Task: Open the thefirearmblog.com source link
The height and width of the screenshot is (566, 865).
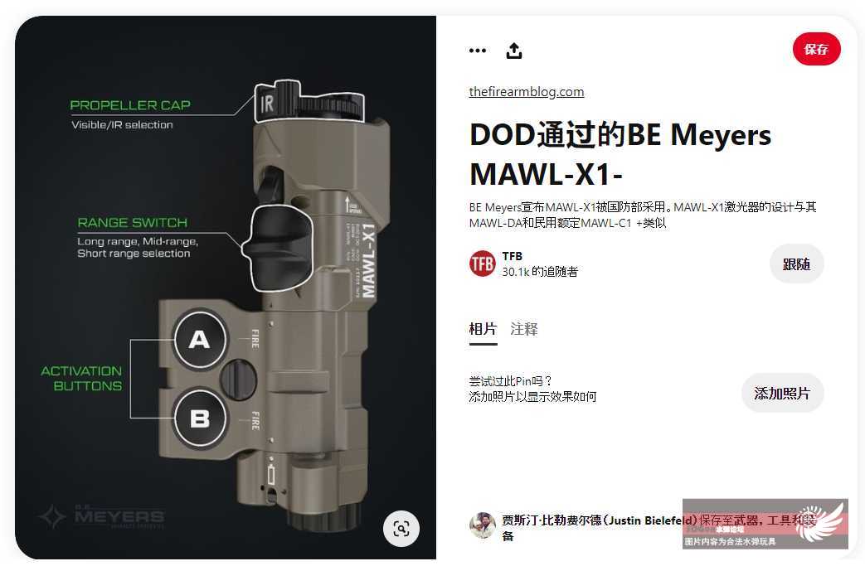Action: pos(527,91)
